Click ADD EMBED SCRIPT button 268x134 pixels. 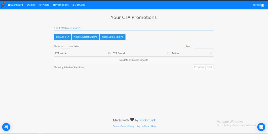point(113,37)
